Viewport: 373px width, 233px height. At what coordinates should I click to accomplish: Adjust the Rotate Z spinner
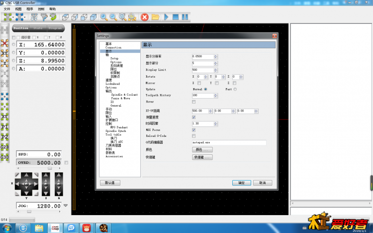241,77
